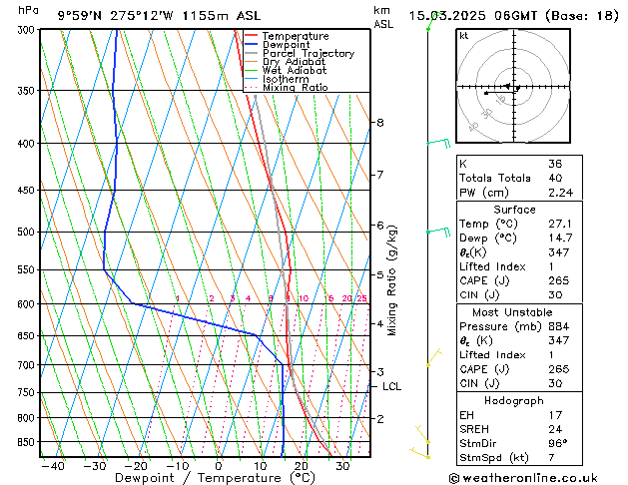Click the 5 km altitude label
This screenshot has width=628, height=485.
coord(380,274)
